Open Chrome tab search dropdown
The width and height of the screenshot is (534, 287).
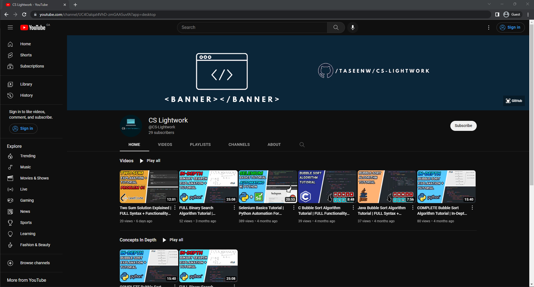(x=489, y=4)
